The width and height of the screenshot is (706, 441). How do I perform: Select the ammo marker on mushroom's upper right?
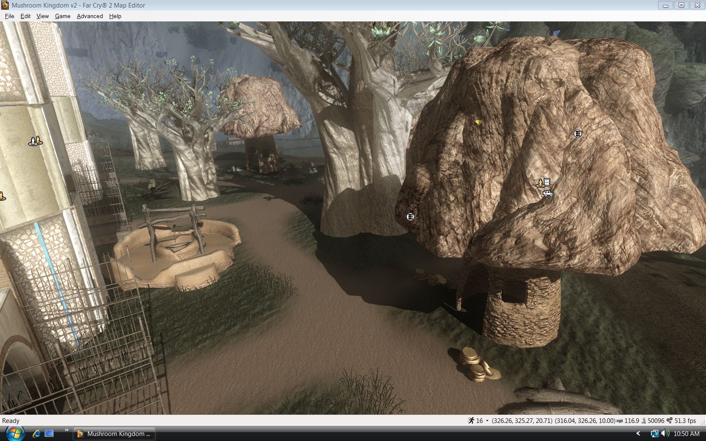click(x=578, y=134)
